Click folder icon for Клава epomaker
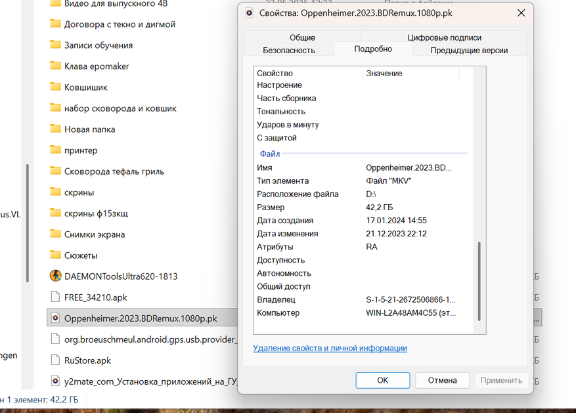 point(55,66)
